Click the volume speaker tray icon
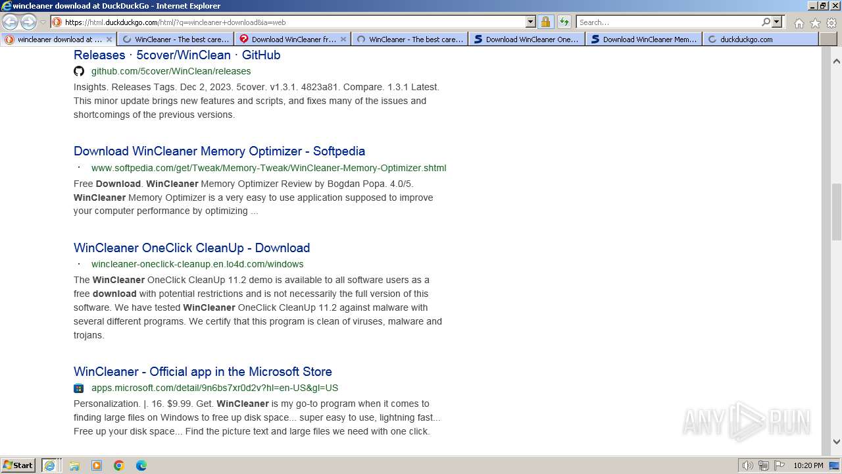This screenshot has width=842, height=474. pyautogui.click(x=748, y=465)
